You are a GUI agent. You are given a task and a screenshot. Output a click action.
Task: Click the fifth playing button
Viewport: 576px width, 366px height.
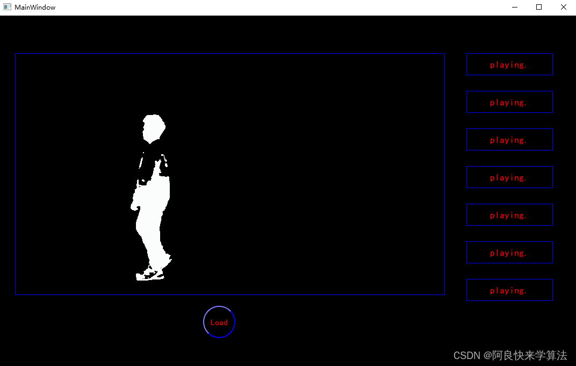pyautogui.click(x=509, y=215)
